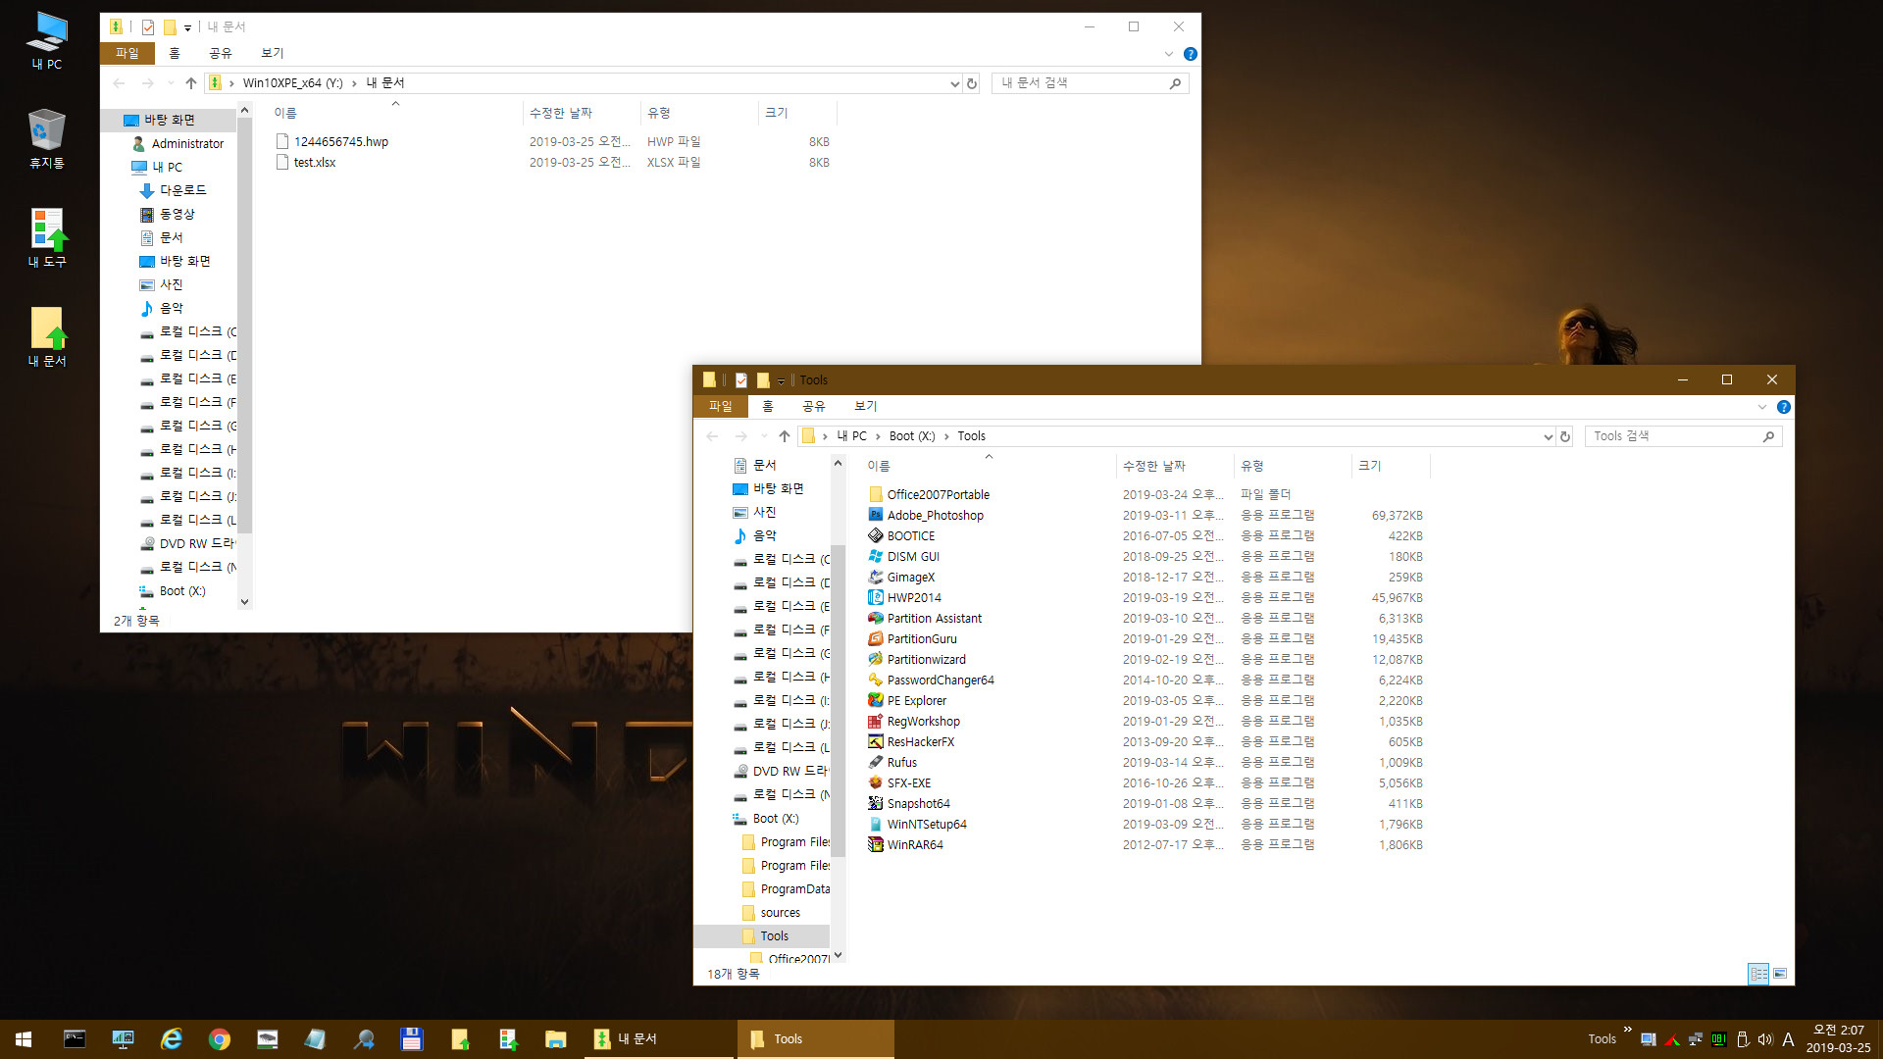This screenshot has height=1059, width=1883.
Task: Open help in the Tools window
Action: [x=1784, y=407]
